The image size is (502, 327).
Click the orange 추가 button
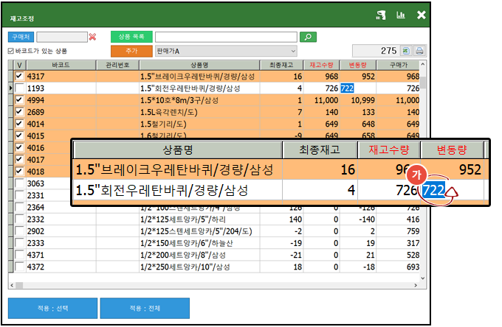click(x=131, y=51)
